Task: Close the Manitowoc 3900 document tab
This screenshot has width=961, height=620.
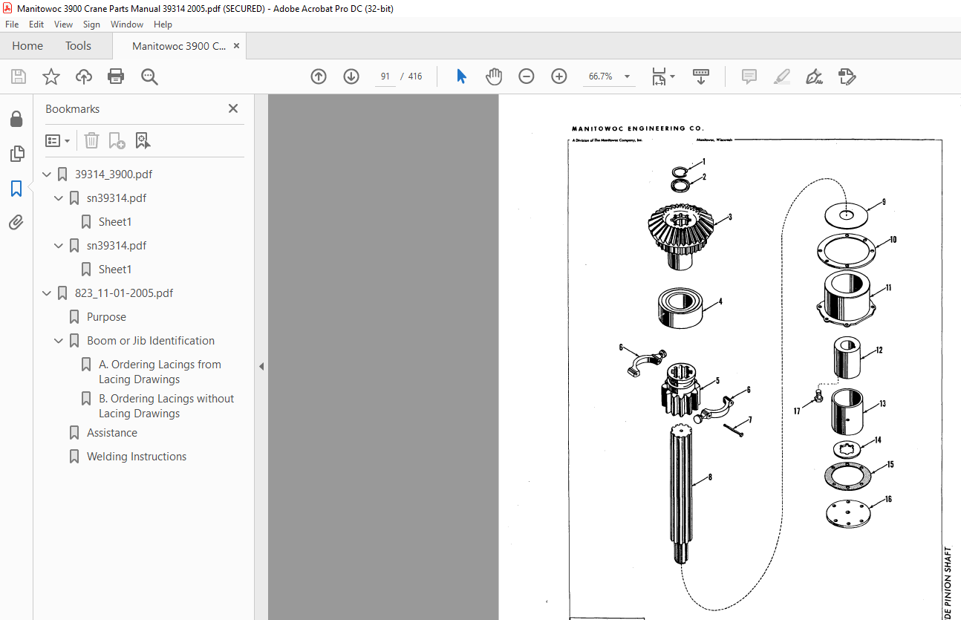Action: [x=236, y=46]
